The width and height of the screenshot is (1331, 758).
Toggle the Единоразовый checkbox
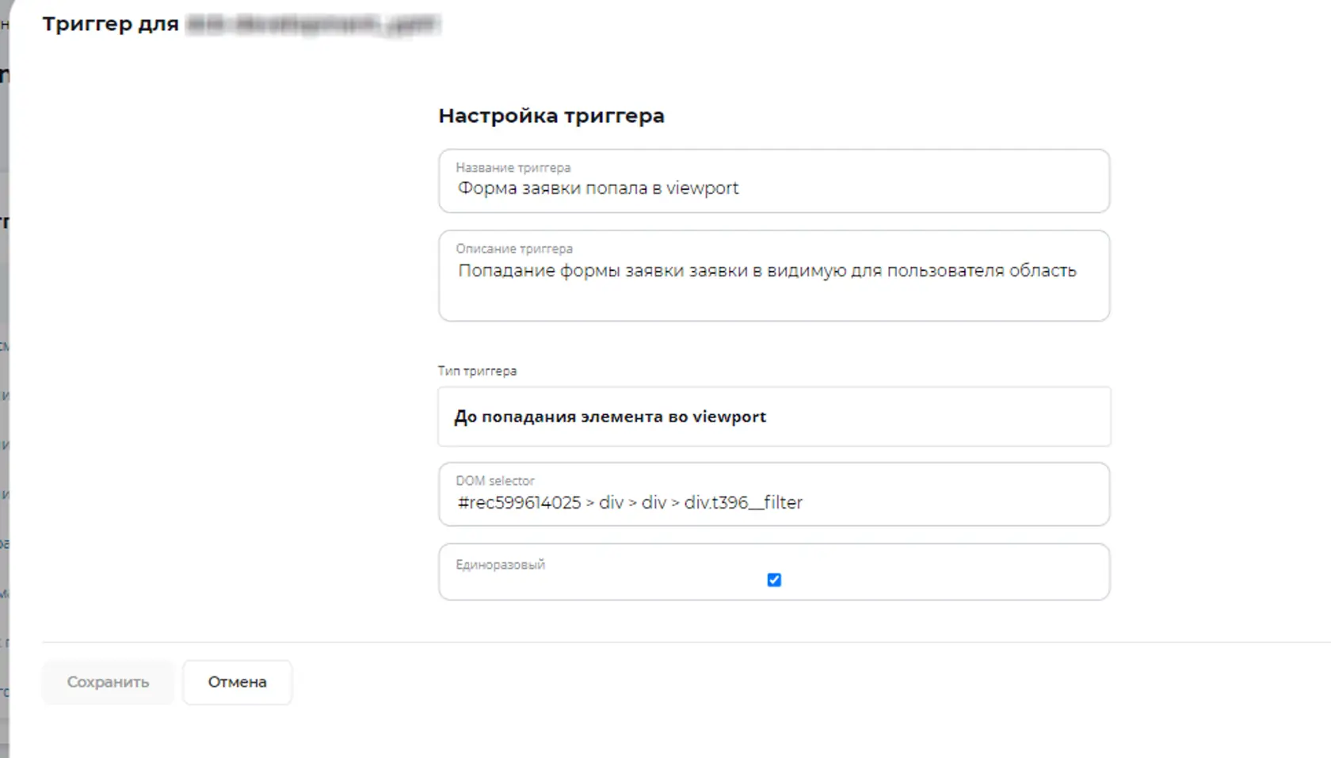tap(774, 580)
